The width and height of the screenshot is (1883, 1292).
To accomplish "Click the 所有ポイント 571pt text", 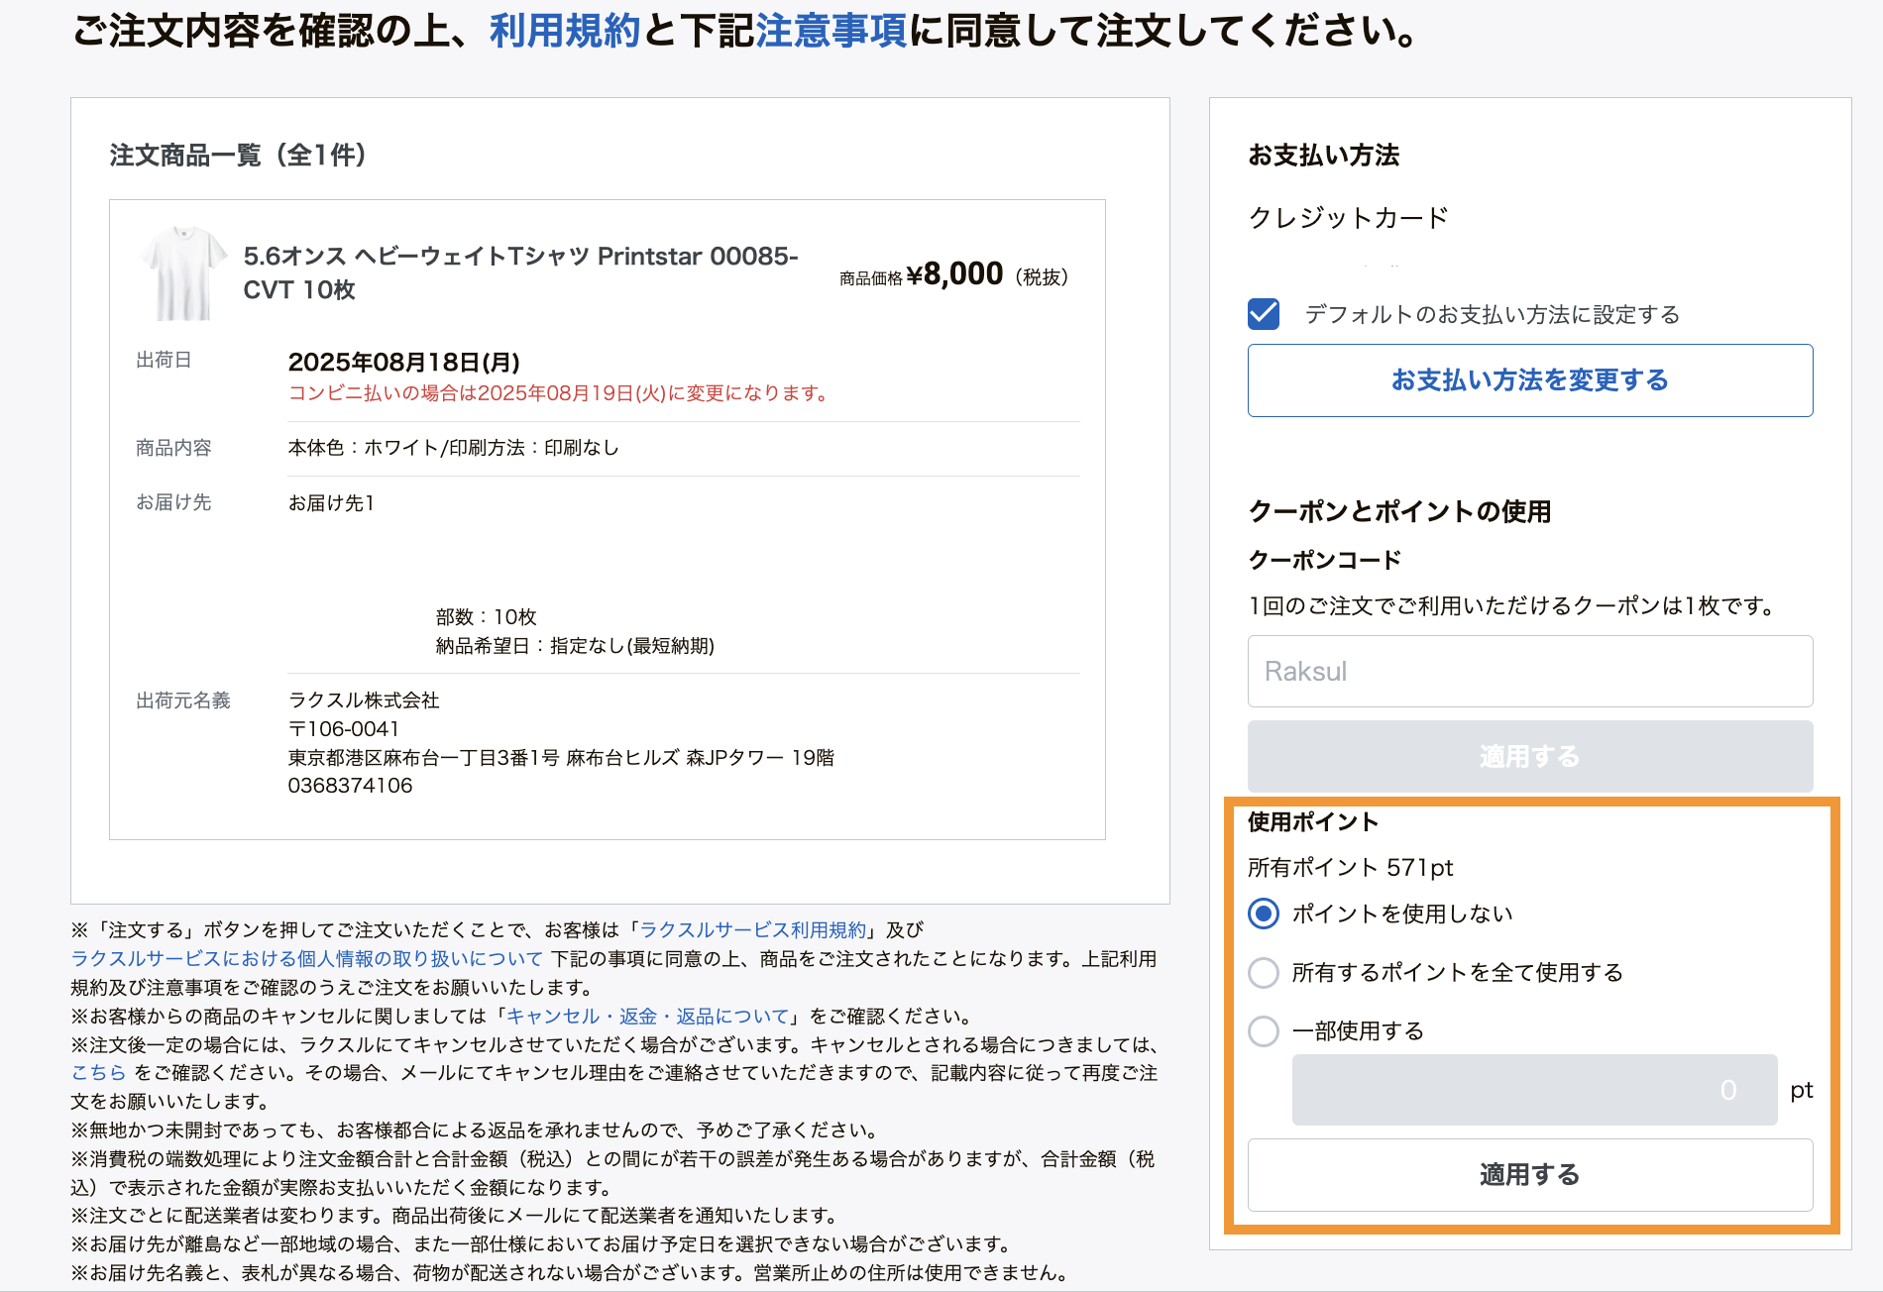I will pyautogui.click(x=1350, y=868).
